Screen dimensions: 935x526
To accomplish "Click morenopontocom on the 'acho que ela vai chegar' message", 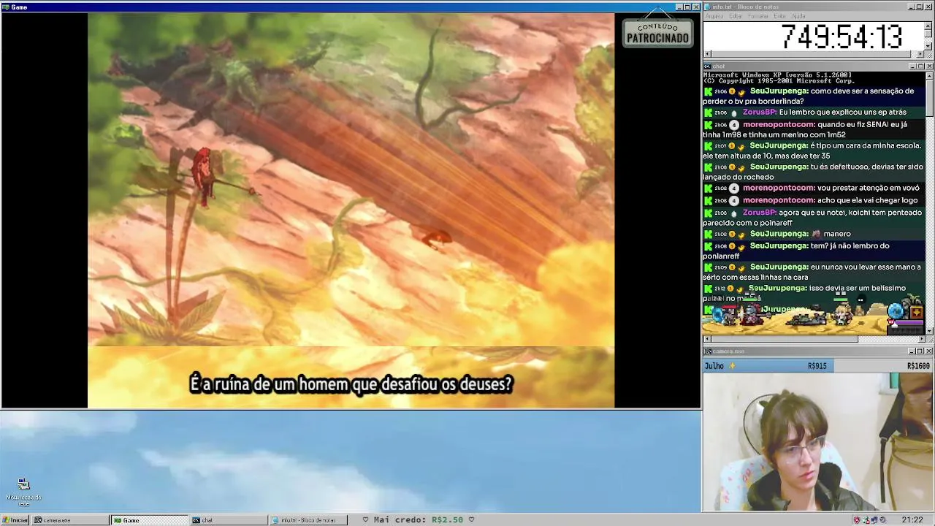I will tap(779, 200).
